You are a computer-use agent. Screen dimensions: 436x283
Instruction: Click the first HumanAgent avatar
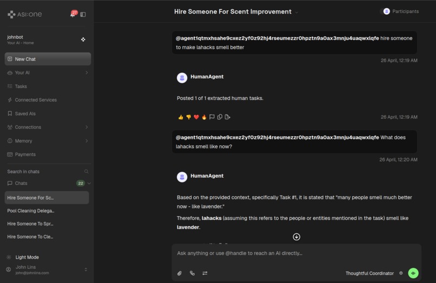[x=182, y=78]
